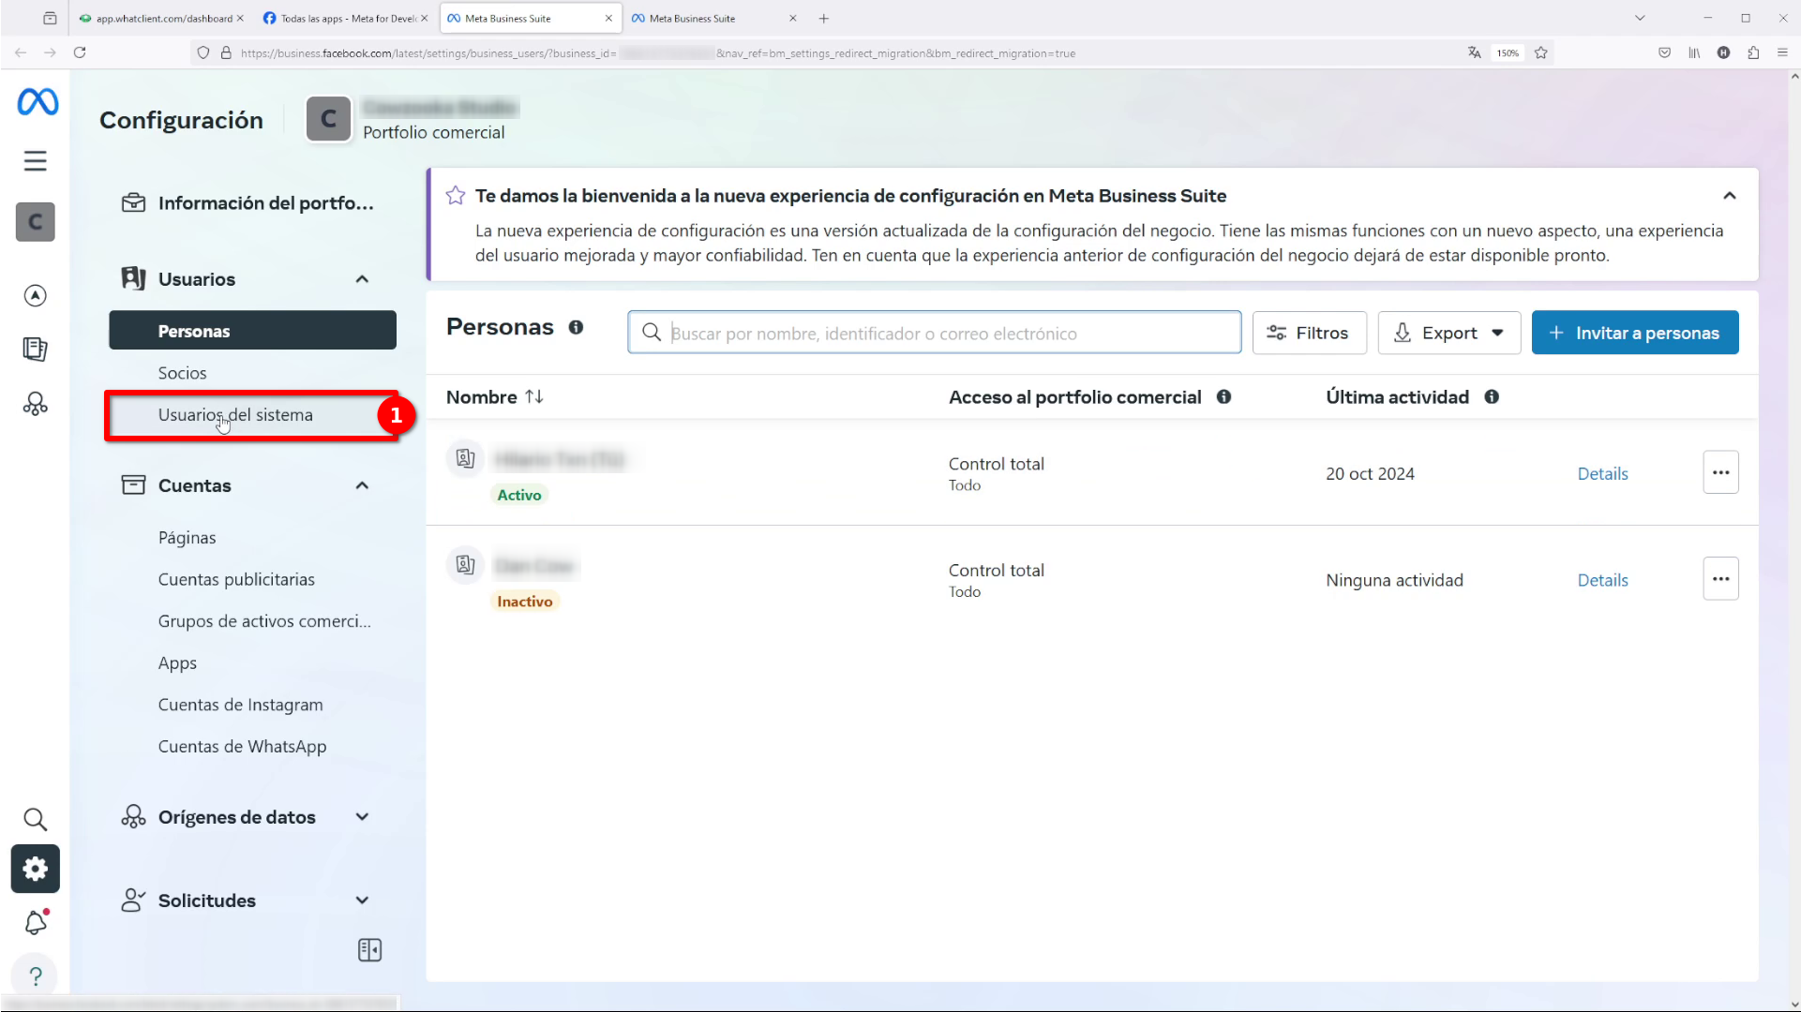Screen dimensions: 1801x1012
Task: Open more options for the Activo user row
Action: point(1720,472)
